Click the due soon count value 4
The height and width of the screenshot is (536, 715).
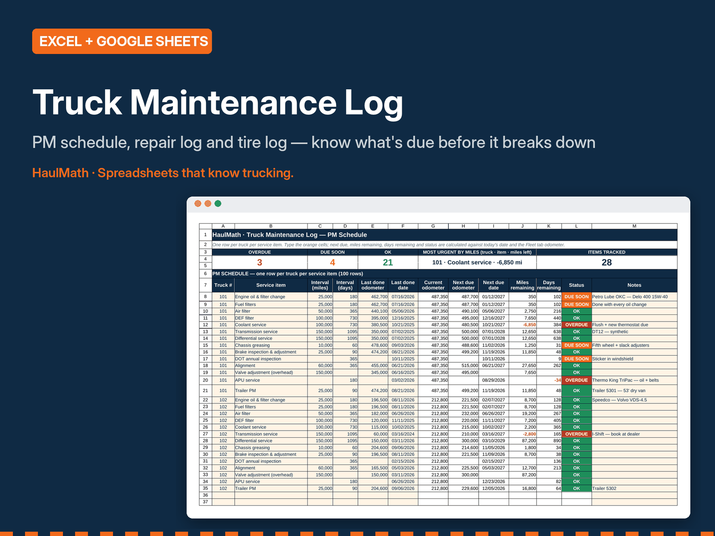pos(332,262)
